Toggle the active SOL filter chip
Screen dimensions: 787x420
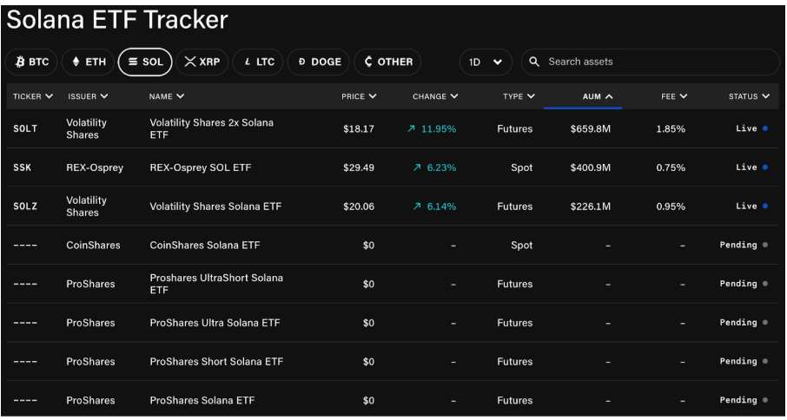(145, 62)
